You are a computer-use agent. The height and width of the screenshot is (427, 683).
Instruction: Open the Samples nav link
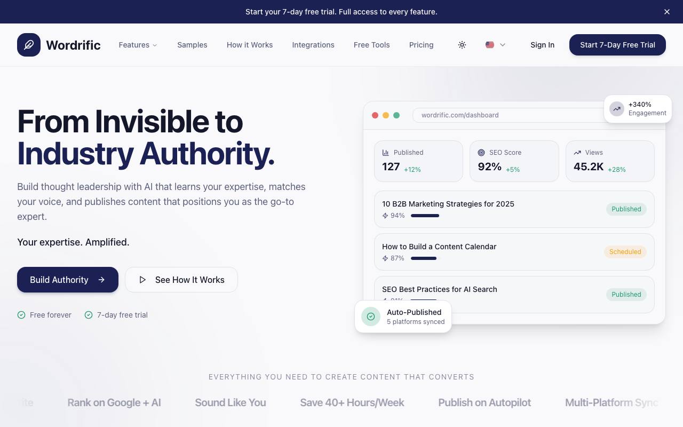click(x=192, y=45)
